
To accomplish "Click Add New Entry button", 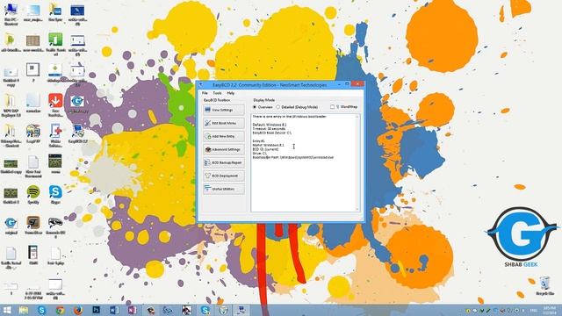I will tap(224, 137).
